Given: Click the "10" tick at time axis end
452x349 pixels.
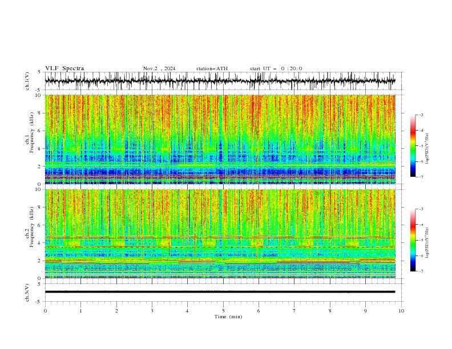Looking at the screenshot, I should tap(401, 311).
